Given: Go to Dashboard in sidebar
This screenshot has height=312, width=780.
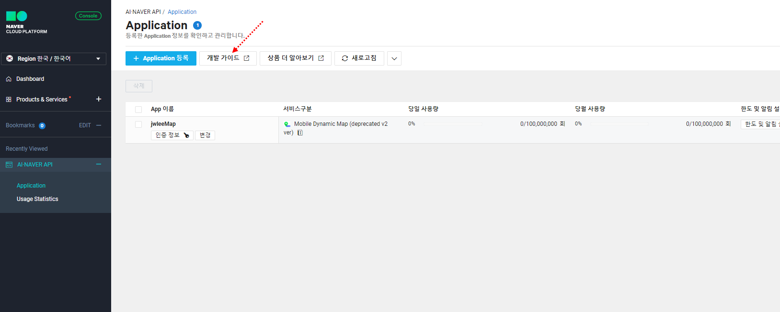Looking at the screenshot, I should tap(30, 79).
